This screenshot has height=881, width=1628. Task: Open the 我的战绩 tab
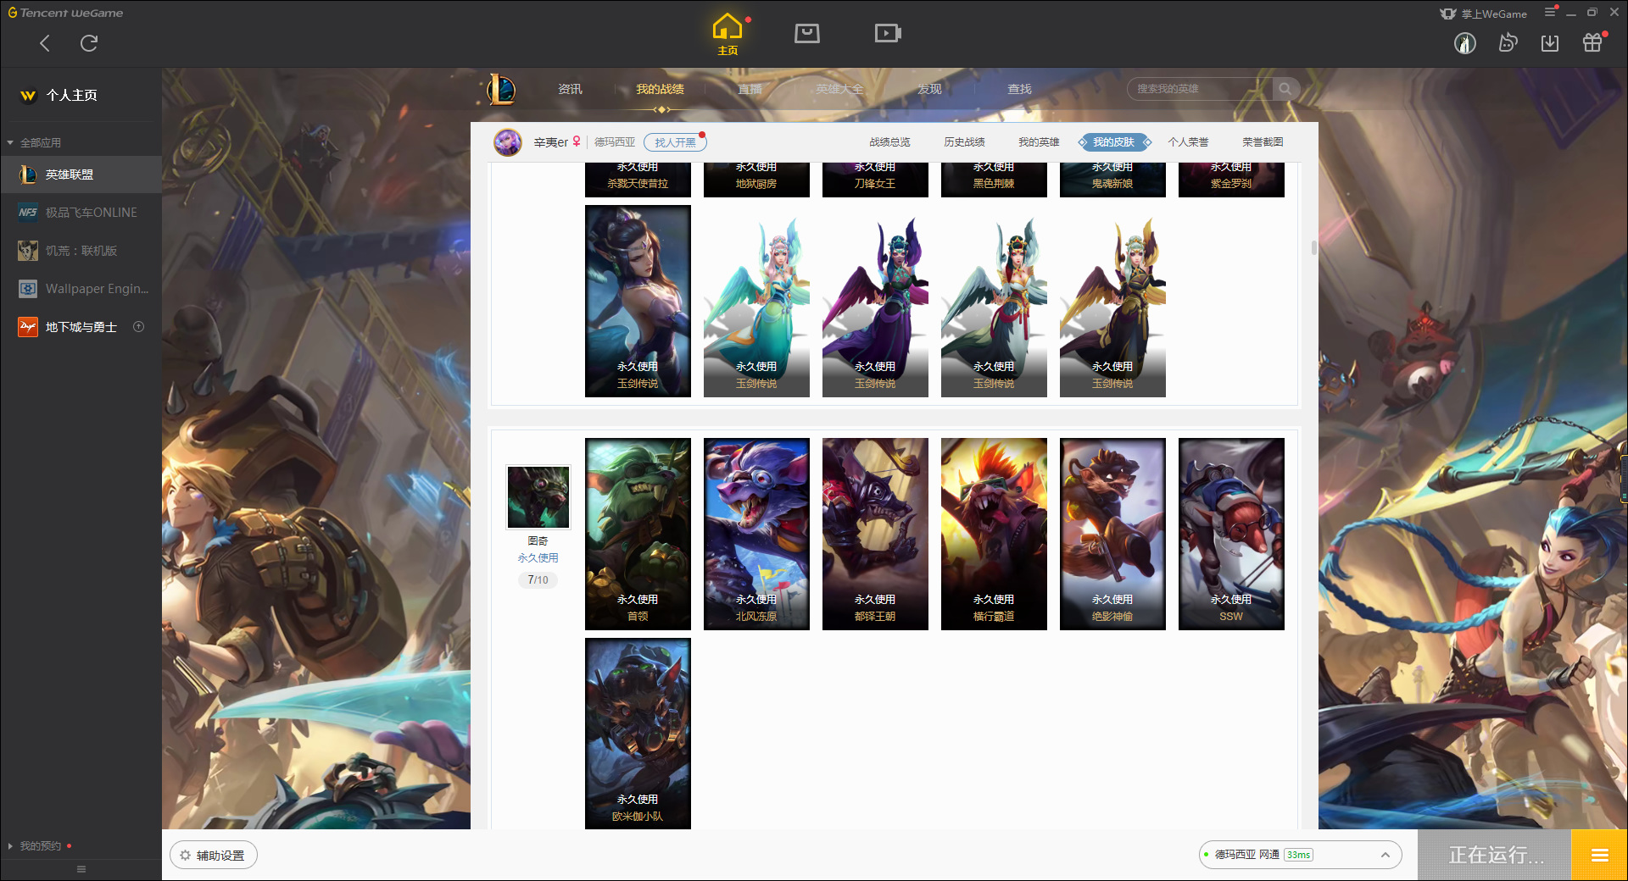[x=660, y=89]
